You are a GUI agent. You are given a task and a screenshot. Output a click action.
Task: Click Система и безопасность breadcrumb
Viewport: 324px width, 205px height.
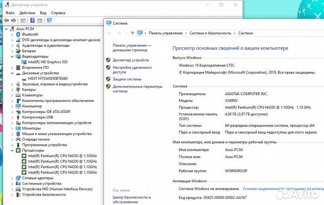(x=210, y=33)
